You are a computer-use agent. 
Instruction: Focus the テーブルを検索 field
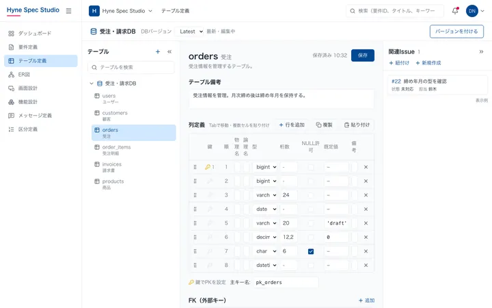[131, 67]
